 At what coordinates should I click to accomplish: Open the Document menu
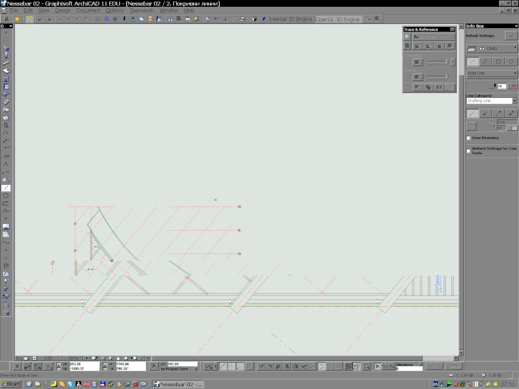88,10
